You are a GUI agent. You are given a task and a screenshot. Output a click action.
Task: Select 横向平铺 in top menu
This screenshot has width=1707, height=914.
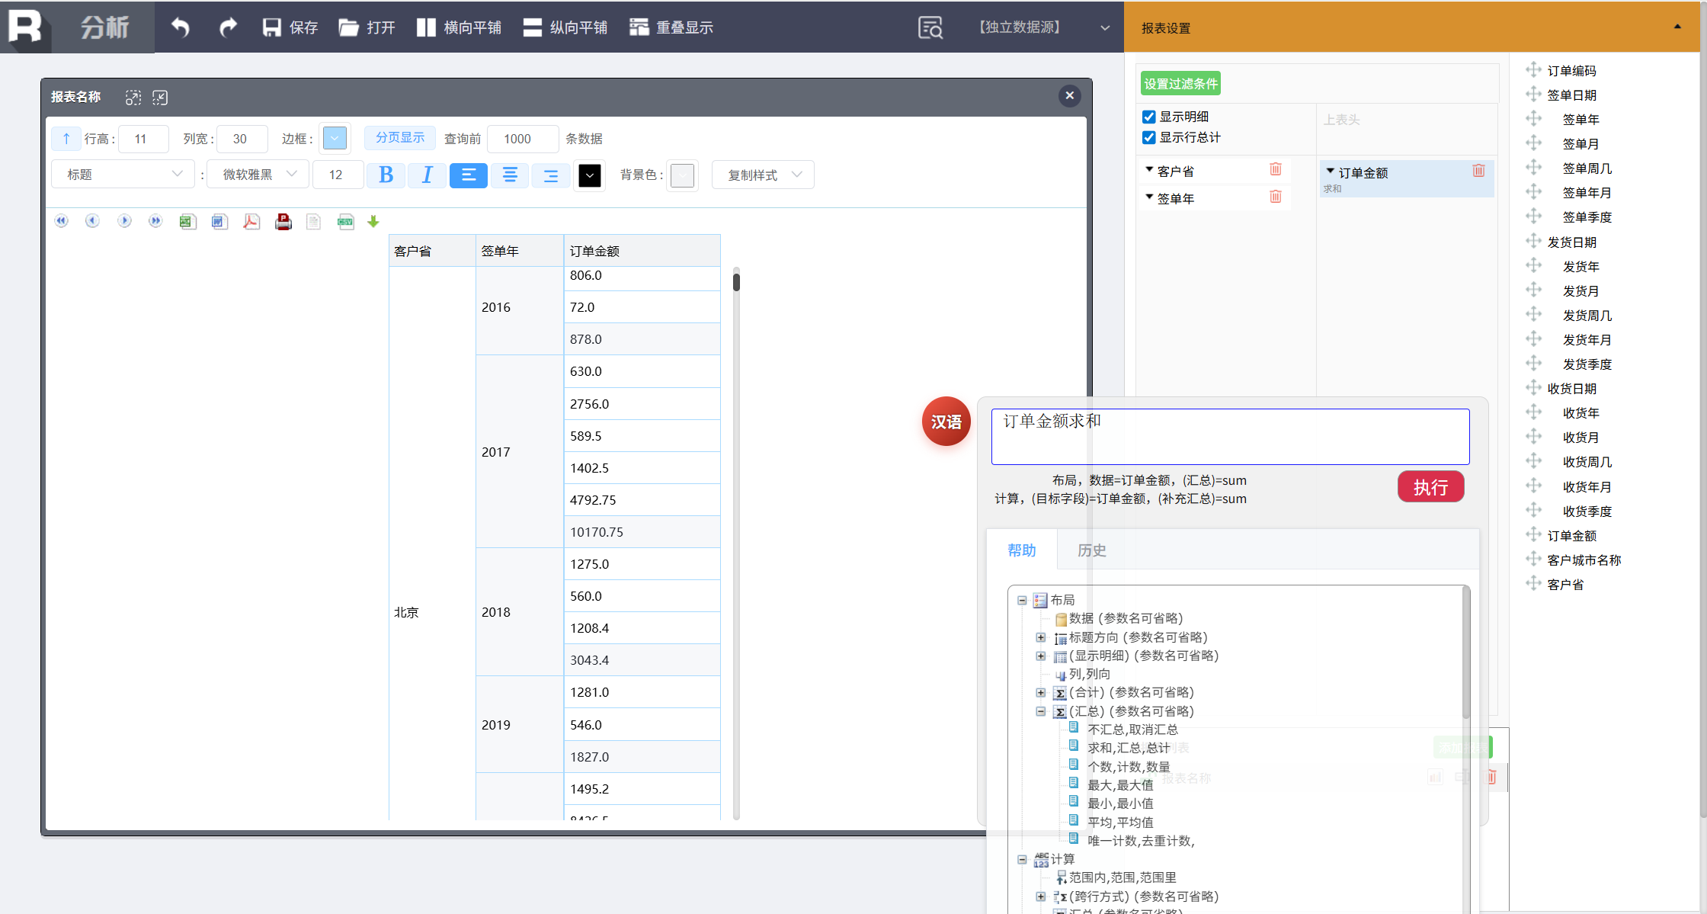[459, 27]
